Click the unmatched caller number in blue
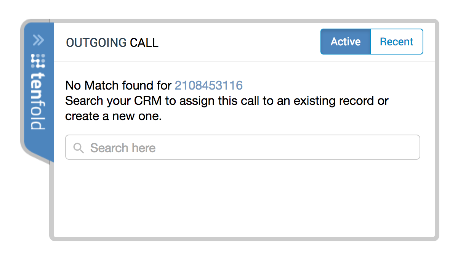Screen dimensions: 458x260 click(209, 85)
